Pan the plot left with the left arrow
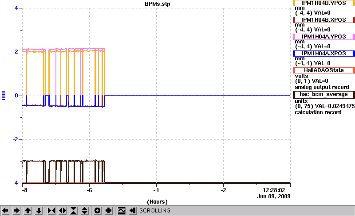The image size is (355, 216). (x=5, y=211)
